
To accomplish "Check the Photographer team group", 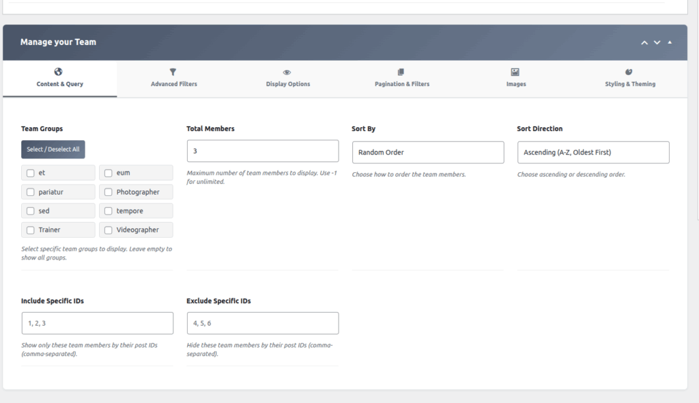I will click(x=109, y=192).
